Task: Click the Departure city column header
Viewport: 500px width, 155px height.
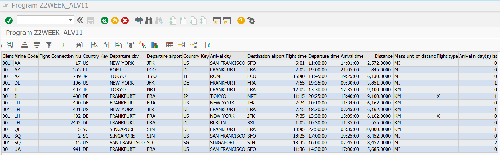Action: [127, 56]
